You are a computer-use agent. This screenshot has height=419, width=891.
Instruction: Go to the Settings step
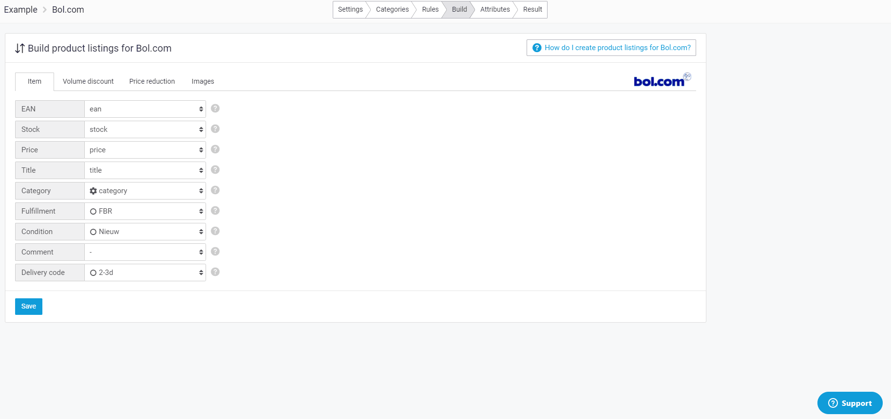(350, 9)
